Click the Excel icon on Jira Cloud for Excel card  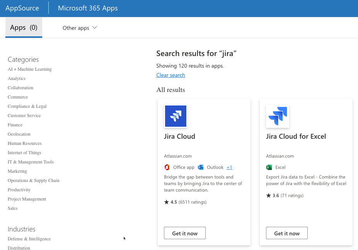pyautogui.click(x=269, y=167)
